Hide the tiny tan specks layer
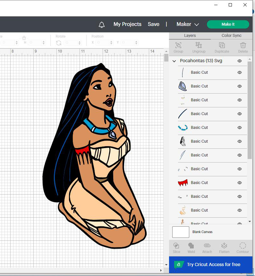Viewport: 255px width, 276px height. point(240,100)
